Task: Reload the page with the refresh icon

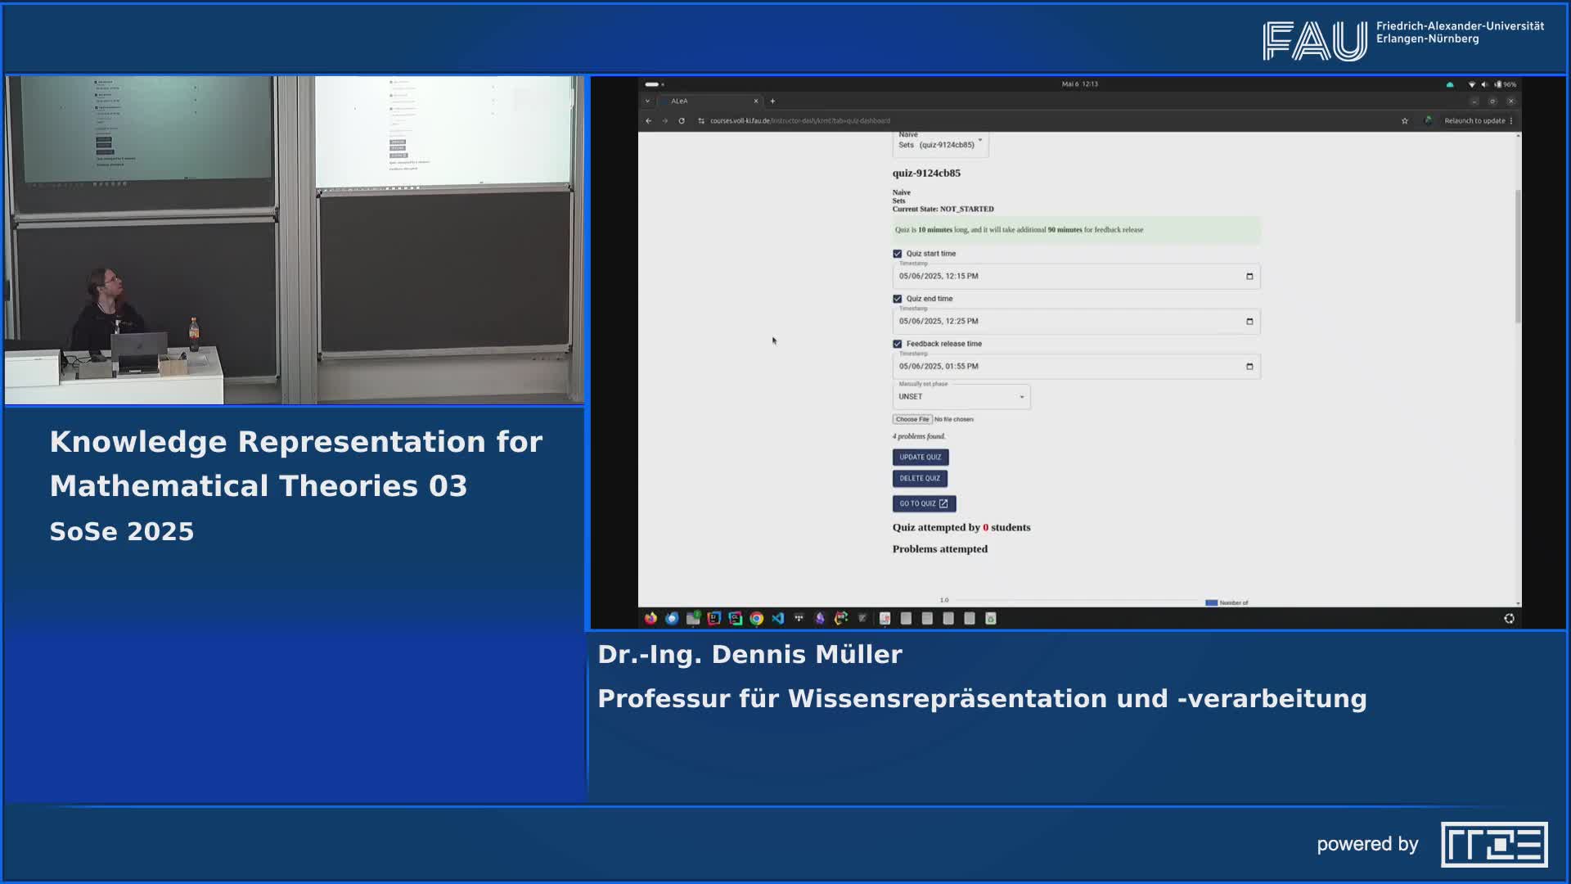Action: [x=681, y=120]
